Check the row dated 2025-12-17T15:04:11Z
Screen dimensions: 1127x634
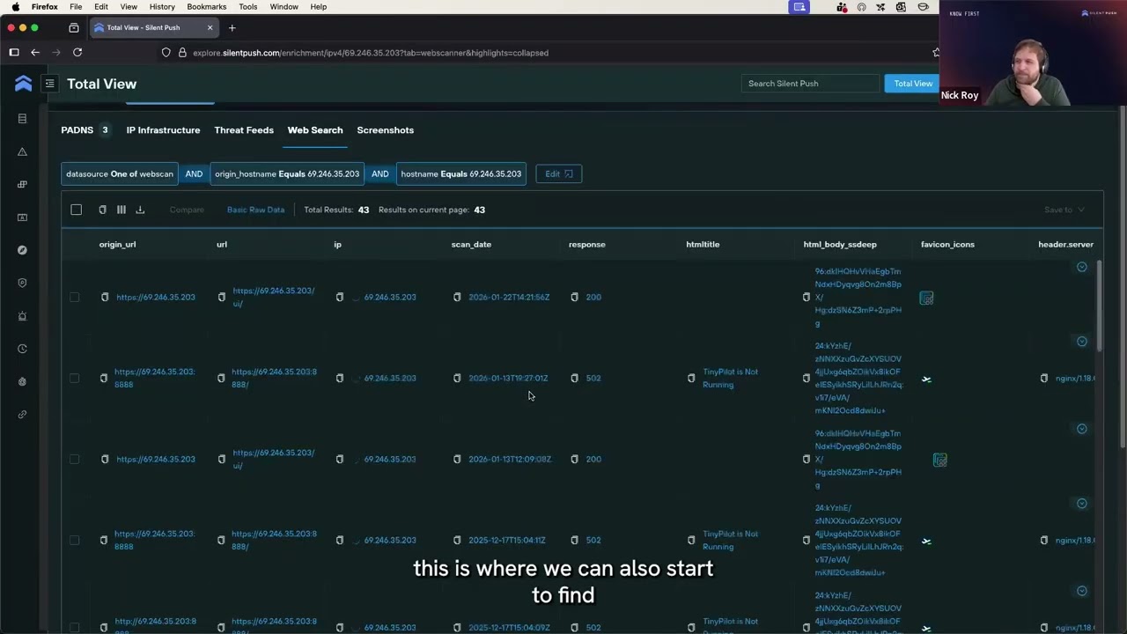tap(75, 541)
